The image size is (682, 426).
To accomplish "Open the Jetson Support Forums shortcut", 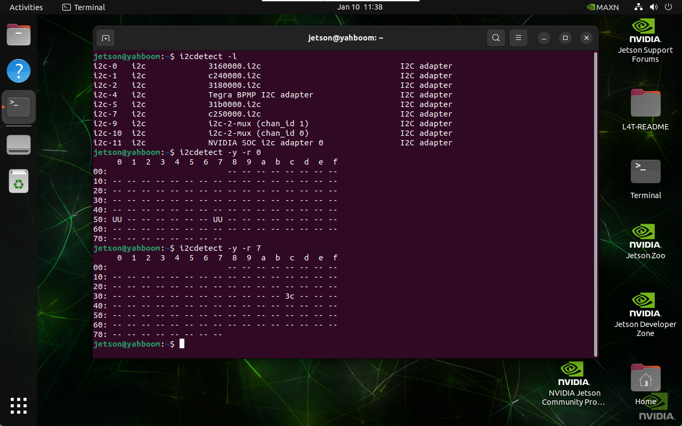I will 645,41.
